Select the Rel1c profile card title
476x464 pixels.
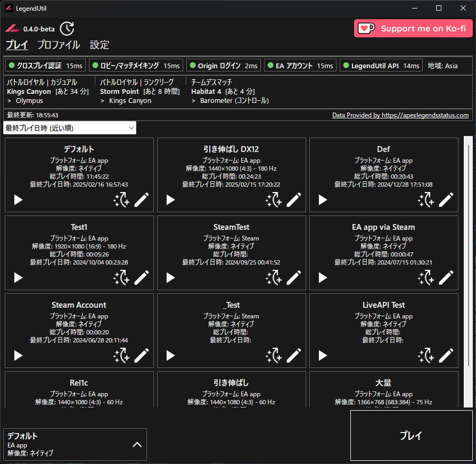pyautogui.click(x=79, y=383)
